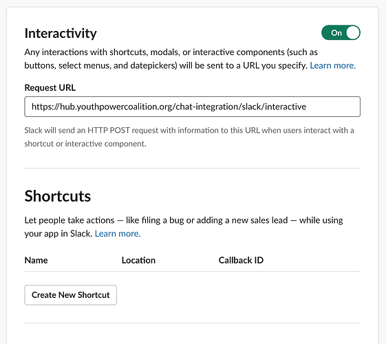Click the Interactivity heading
The image size is (386, 344).
pos(61,33)
